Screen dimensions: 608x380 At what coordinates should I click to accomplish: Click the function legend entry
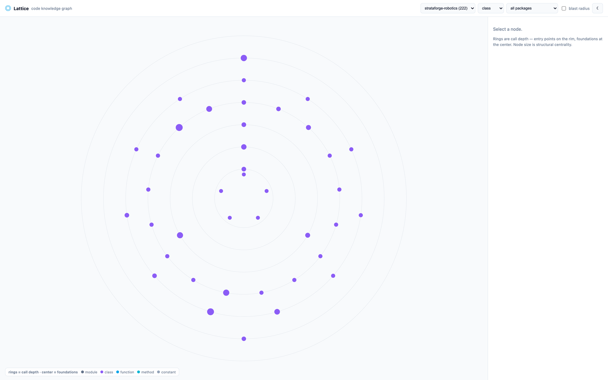click(x=125, y=372)
